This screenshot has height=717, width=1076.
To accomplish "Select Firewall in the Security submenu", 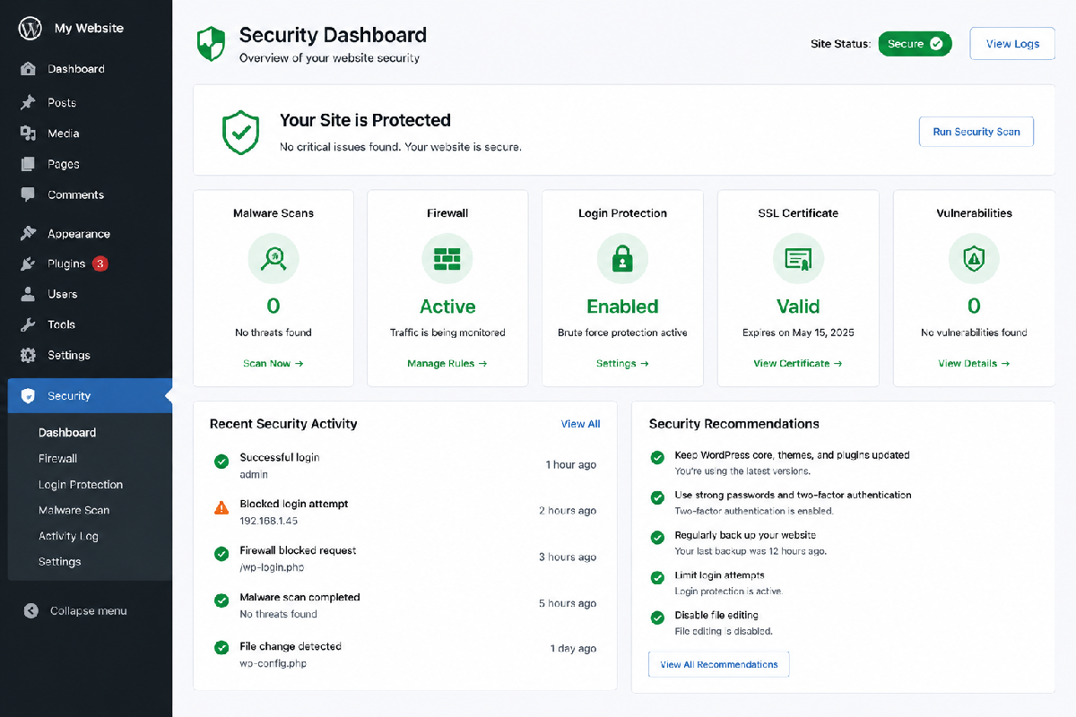I will [x=58, y=458].
